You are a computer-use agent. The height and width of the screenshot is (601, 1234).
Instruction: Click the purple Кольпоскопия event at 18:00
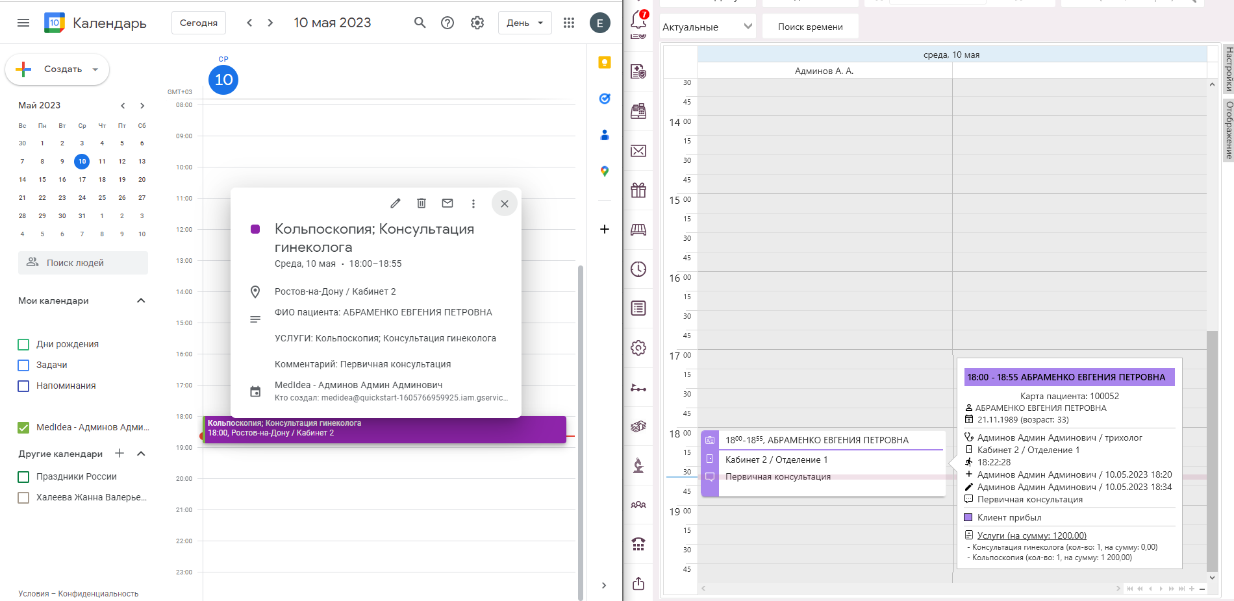tap(384, 430)
